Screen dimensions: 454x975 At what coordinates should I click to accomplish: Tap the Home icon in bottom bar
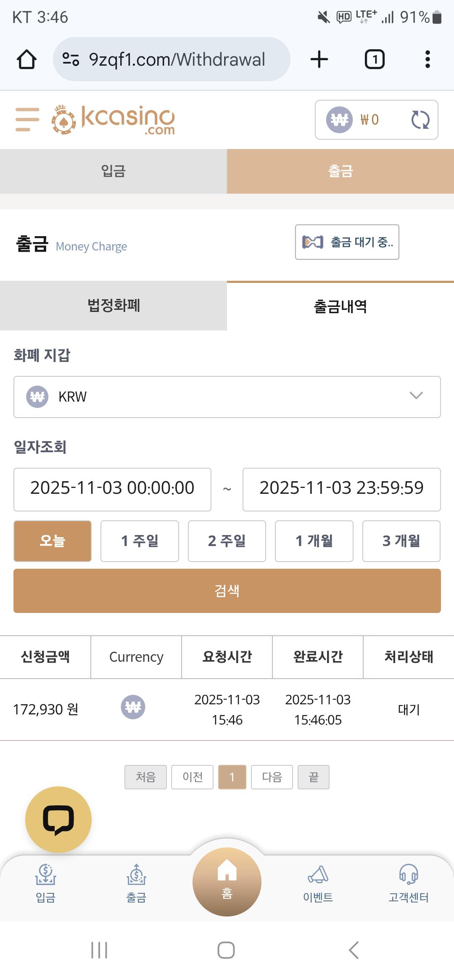point(227,881)
